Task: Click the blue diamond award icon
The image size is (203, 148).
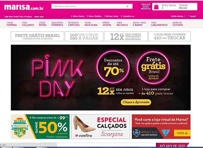Action: (x=166, y=133)
